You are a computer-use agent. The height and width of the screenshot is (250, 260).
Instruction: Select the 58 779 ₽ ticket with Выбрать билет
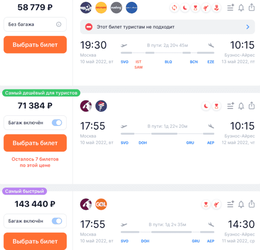point(35,45)
